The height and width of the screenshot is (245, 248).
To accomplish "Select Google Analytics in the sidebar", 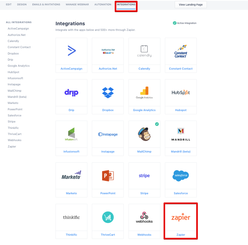I will click(19, 66).
